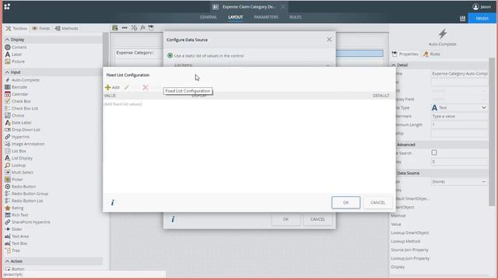Confirm Fixed List Configuration with OK

coord(345,202)
